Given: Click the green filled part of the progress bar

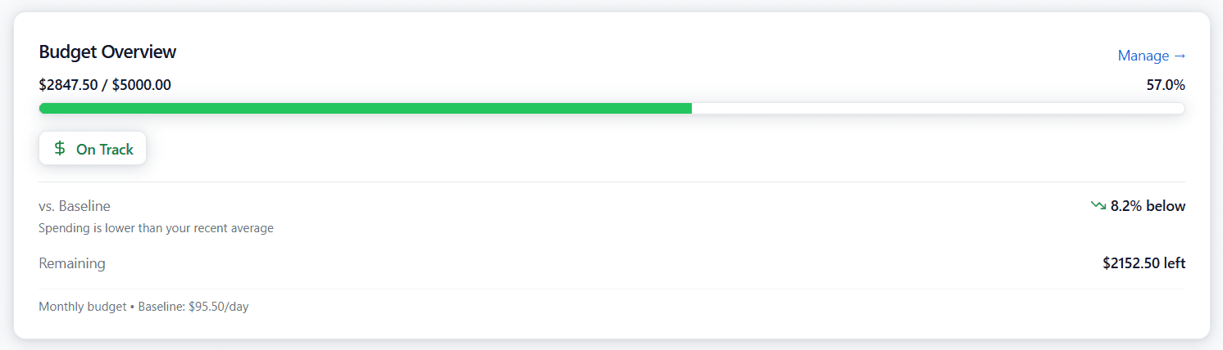Looking at the screenshot, I should click(365, 109).
